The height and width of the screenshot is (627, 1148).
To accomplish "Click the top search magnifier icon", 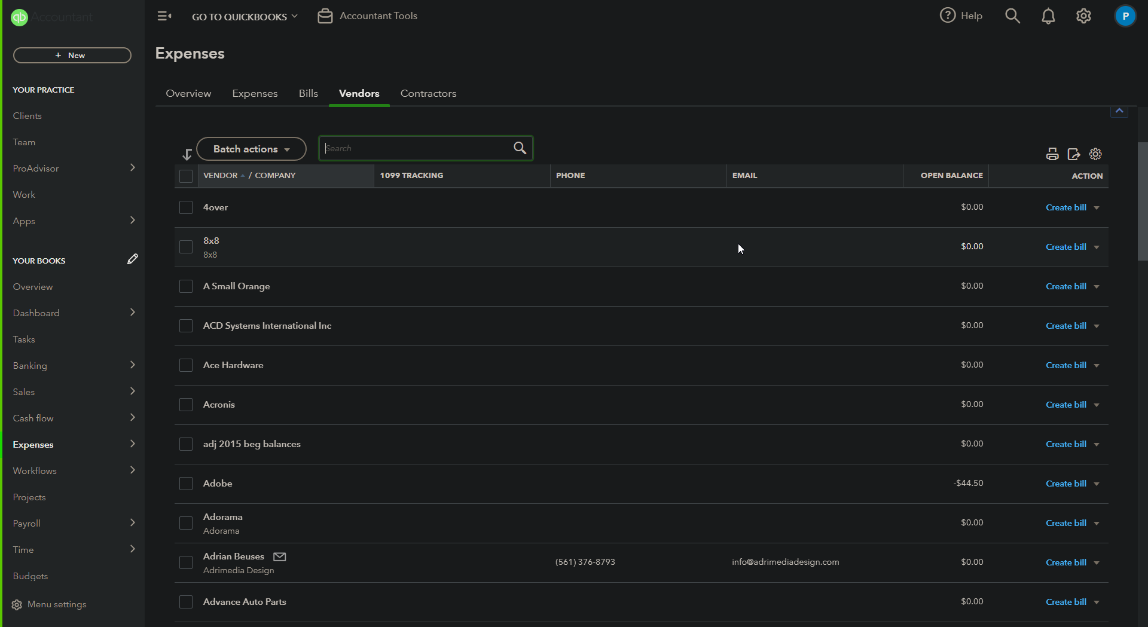I will click(x=1012, y=16).
